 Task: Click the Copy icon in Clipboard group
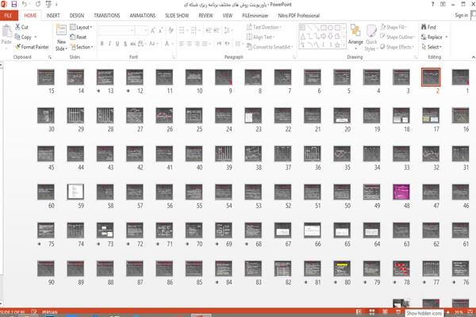(x=17, y=37)
